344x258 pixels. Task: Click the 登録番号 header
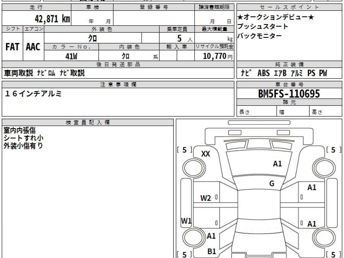(154, 7)
